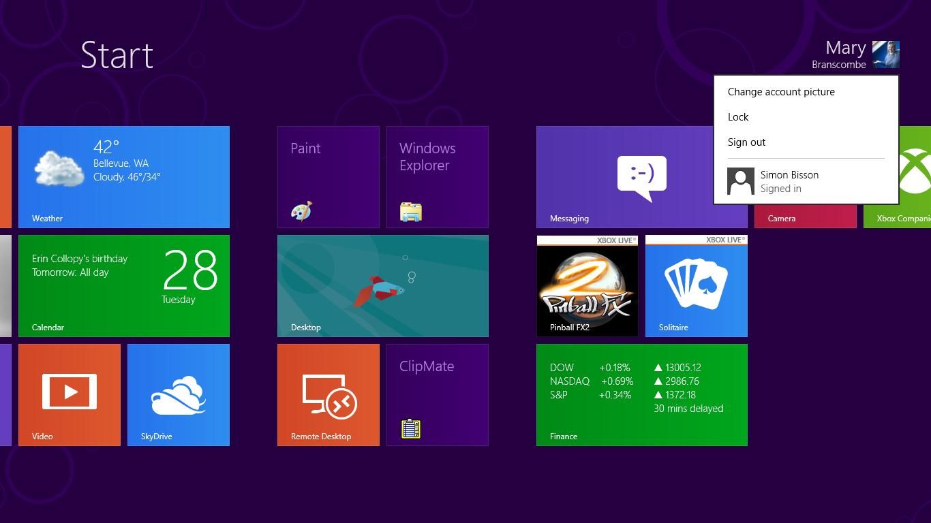Sign out of Mary Branscombe's account
The image size is (931, 523).
(x=746, y=142)
